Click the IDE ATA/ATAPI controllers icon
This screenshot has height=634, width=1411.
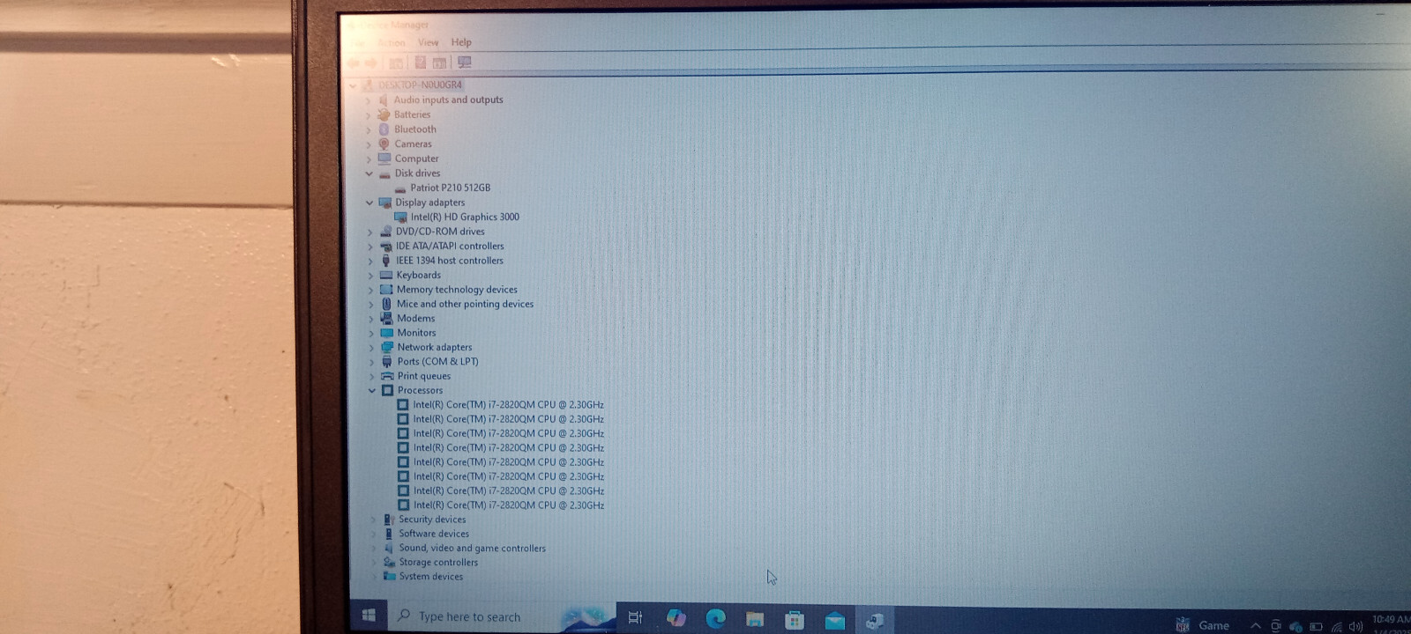pyautogui.click(x=385, y=247)
